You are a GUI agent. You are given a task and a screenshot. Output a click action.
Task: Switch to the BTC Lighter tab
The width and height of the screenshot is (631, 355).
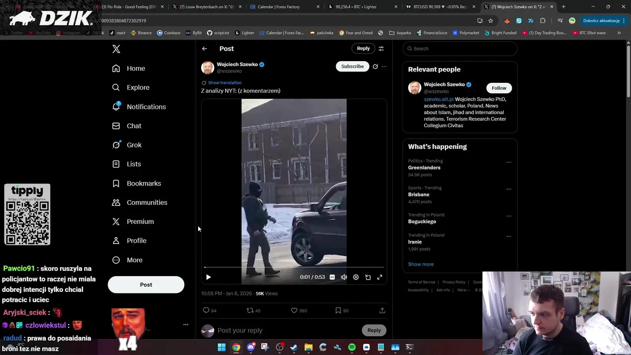click(x=362, y=7)
